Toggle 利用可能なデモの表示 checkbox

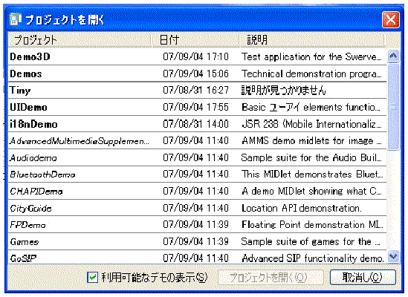92,277
